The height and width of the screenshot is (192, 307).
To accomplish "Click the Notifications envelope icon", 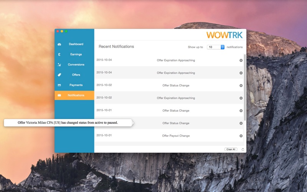I will [59, 95].
